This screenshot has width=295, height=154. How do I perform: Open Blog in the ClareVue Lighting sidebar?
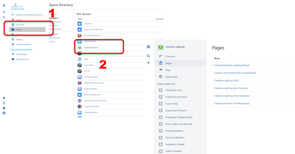coord(168,70)
